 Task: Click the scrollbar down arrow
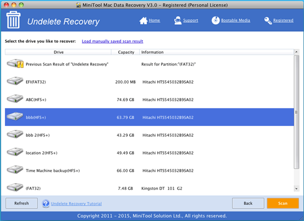coord(296,189)
